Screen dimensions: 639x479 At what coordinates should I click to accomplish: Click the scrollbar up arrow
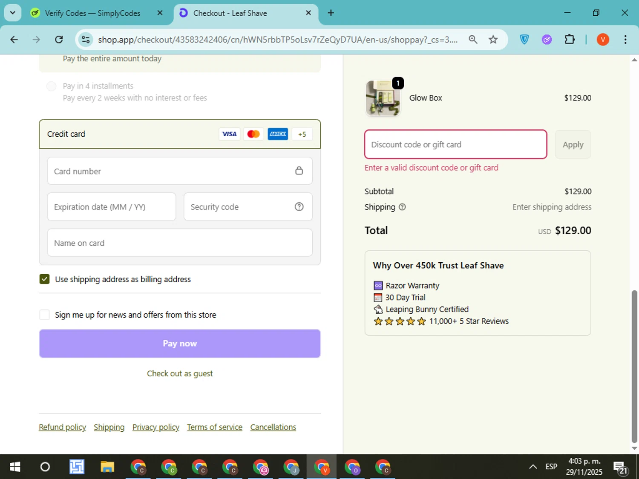[634, 60]
